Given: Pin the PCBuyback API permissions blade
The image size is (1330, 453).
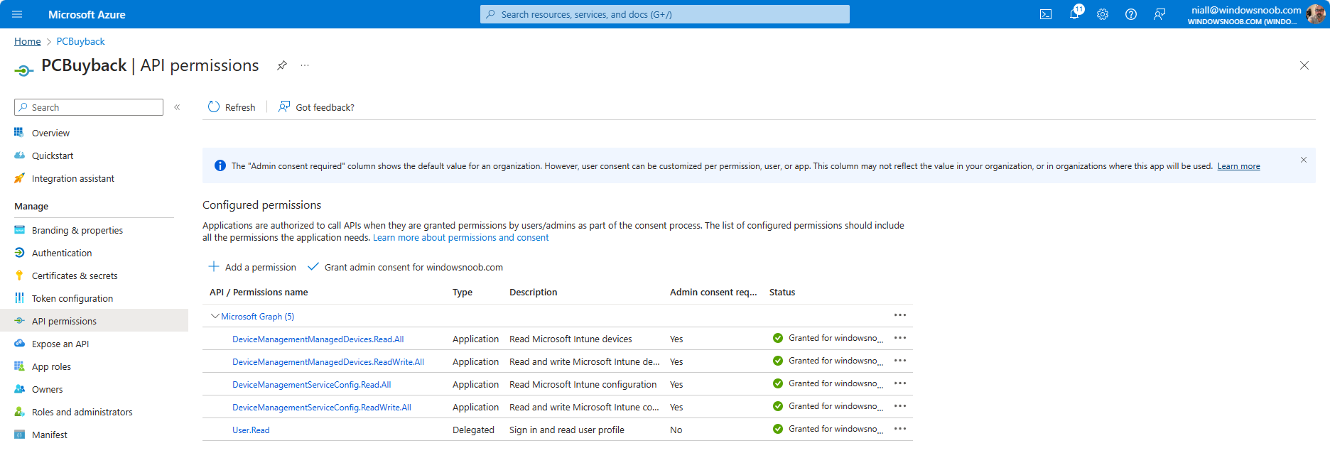Looking at the screenshot, I should [282, 65].
